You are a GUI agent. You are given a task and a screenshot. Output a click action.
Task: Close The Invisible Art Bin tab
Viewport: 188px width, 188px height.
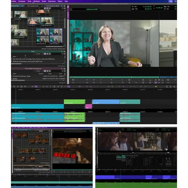pos(42,6)
